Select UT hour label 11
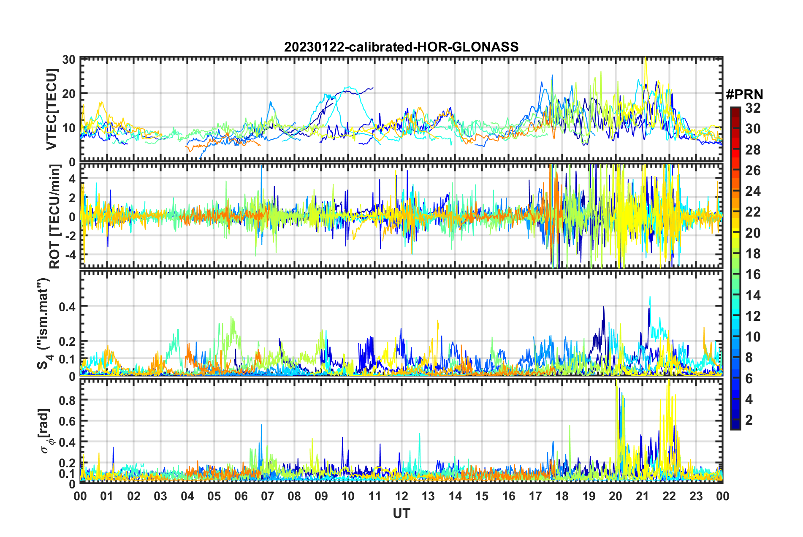This screenshot has width=803, height=537. click(x=374, y=496)
